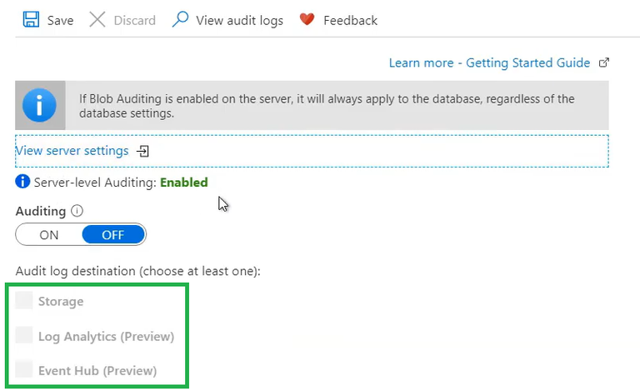Choose the Feedback toolbar text

(350, 20)
